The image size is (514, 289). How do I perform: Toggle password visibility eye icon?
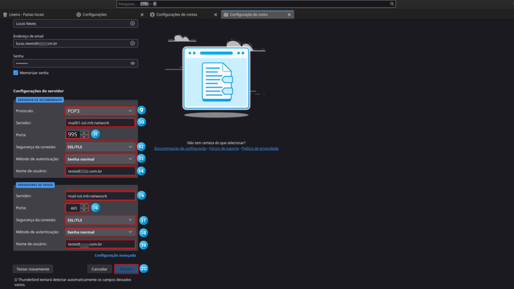coord(133,63)
